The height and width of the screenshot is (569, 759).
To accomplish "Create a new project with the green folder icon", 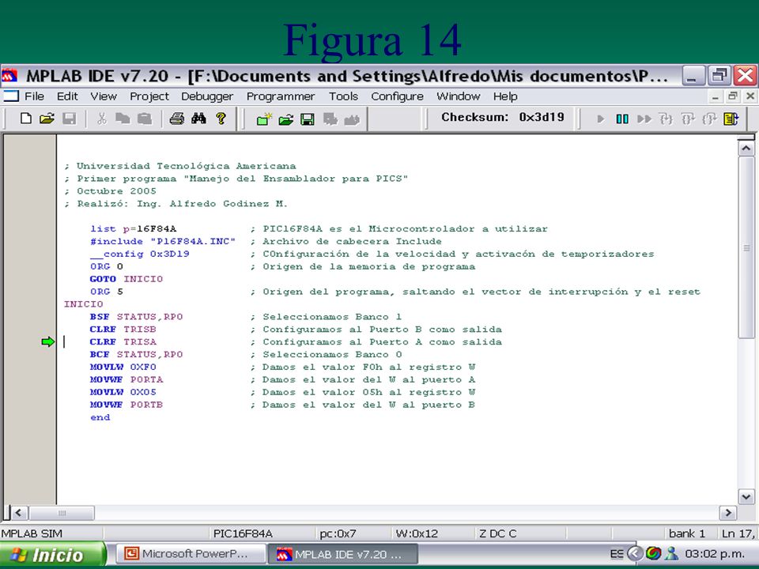I will point(264,119).
